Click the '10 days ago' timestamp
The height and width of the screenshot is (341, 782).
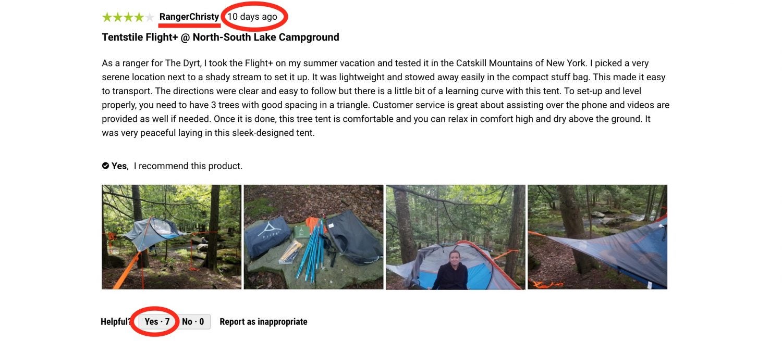[x=252, y=17]
